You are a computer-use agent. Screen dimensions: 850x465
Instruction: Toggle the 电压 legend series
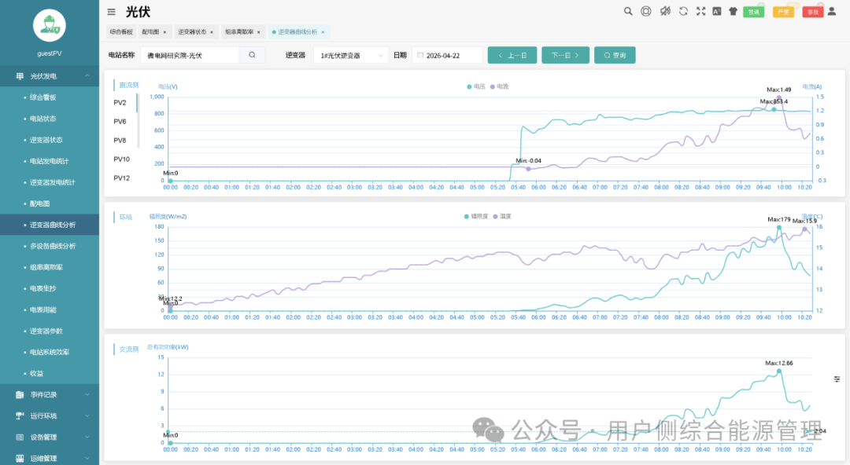point(476,86)
